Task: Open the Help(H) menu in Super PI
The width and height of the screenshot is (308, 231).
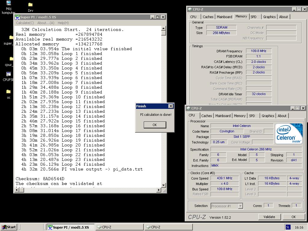Action: [63, 23]
